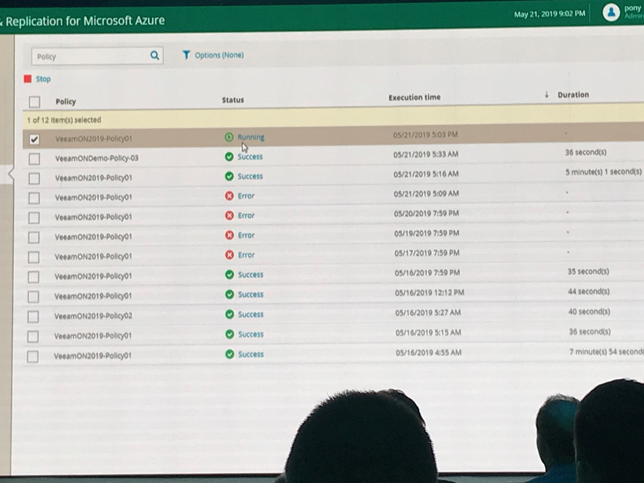Click the Duration sort arrow icon
The height and width of the screenshot is (483, 644).
tap(546, 94)
